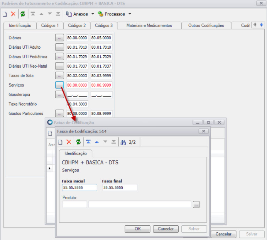Open range lookup for Diárias UTI Neo-Natal
This screenshot has width=267, height=240.
click(59, 66)
